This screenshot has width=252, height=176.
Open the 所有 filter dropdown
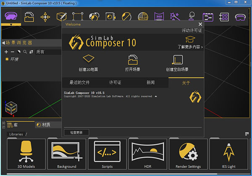pyautogui.click(x=48, y=52)
